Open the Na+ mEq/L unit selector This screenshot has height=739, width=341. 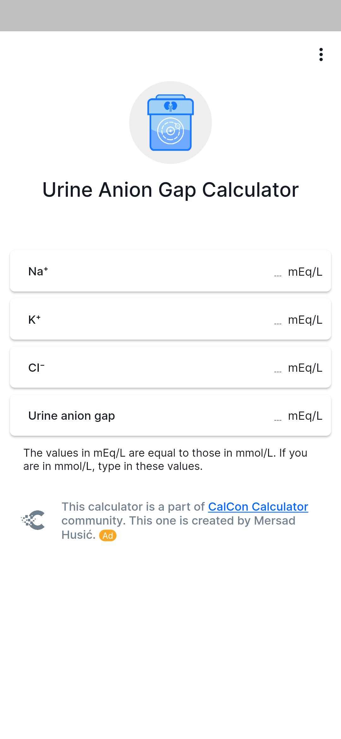(x=305, y=272)
